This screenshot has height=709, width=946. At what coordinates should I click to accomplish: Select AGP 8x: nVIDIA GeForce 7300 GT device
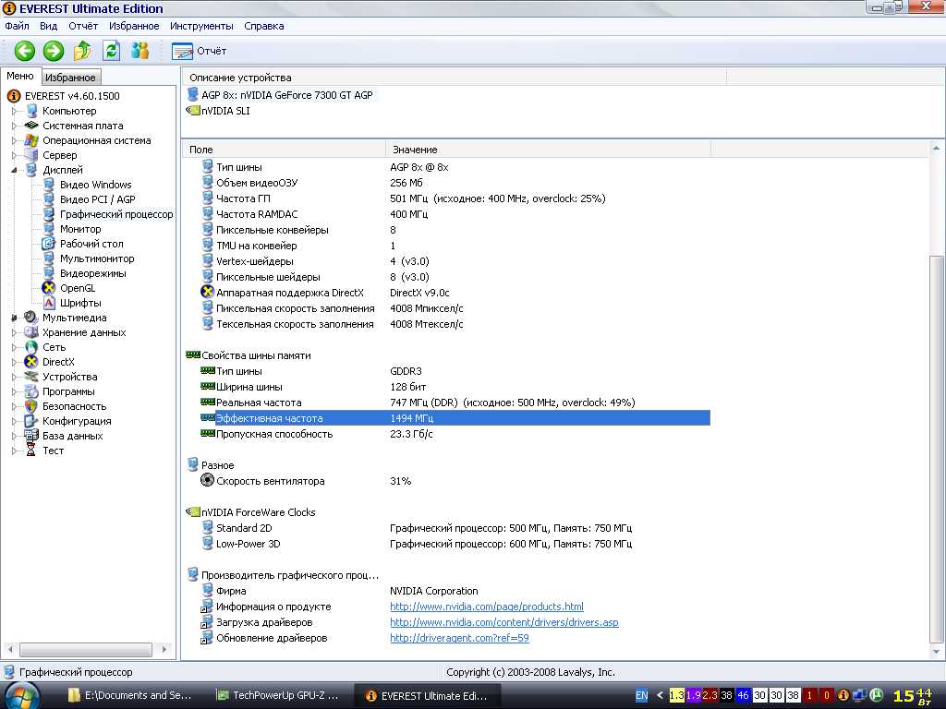(x=286, y=95)
